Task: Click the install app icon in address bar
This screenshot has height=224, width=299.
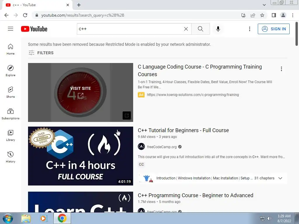Action: (243, 15)
